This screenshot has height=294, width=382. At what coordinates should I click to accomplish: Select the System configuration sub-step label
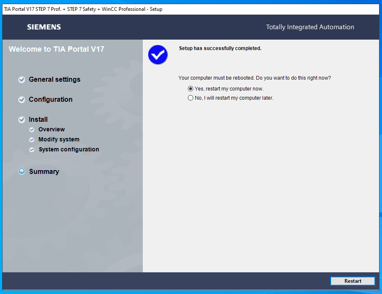coord(69,149)
